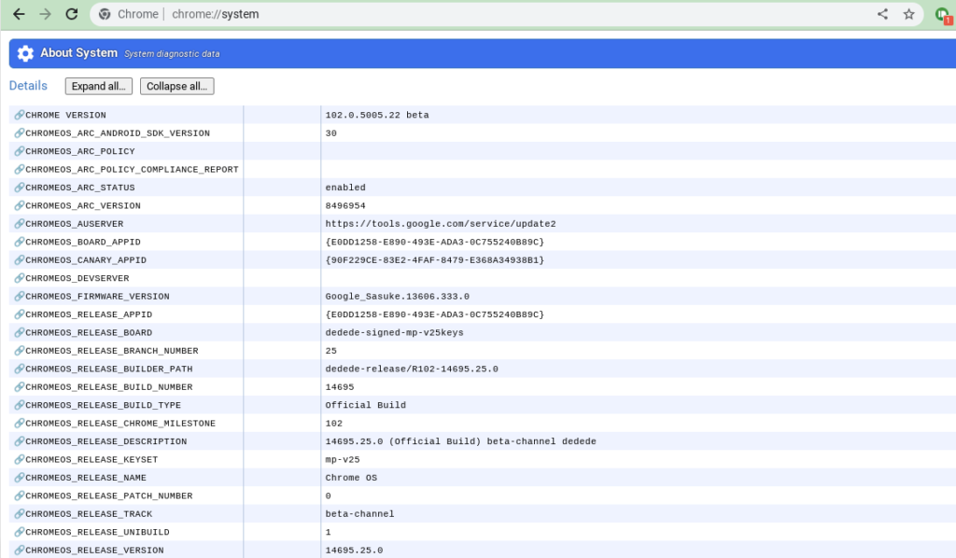Click anchor icon for CHROMEOS_BOARD_APPID
The width and height of the screenshot is (956, 558).
point(20,242)
